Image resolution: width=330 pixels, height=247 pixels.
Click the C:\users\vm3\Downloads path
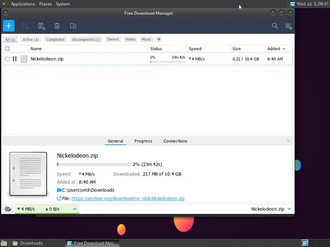tap(88, 190)
